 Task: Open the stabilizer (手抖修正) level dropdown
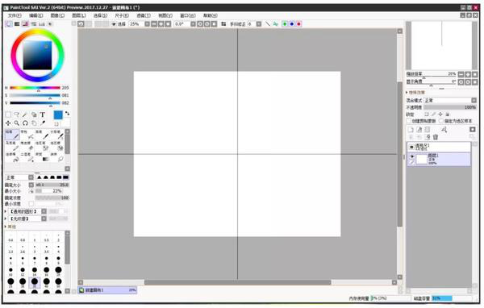pyautogui.click(x=259, y=23)
